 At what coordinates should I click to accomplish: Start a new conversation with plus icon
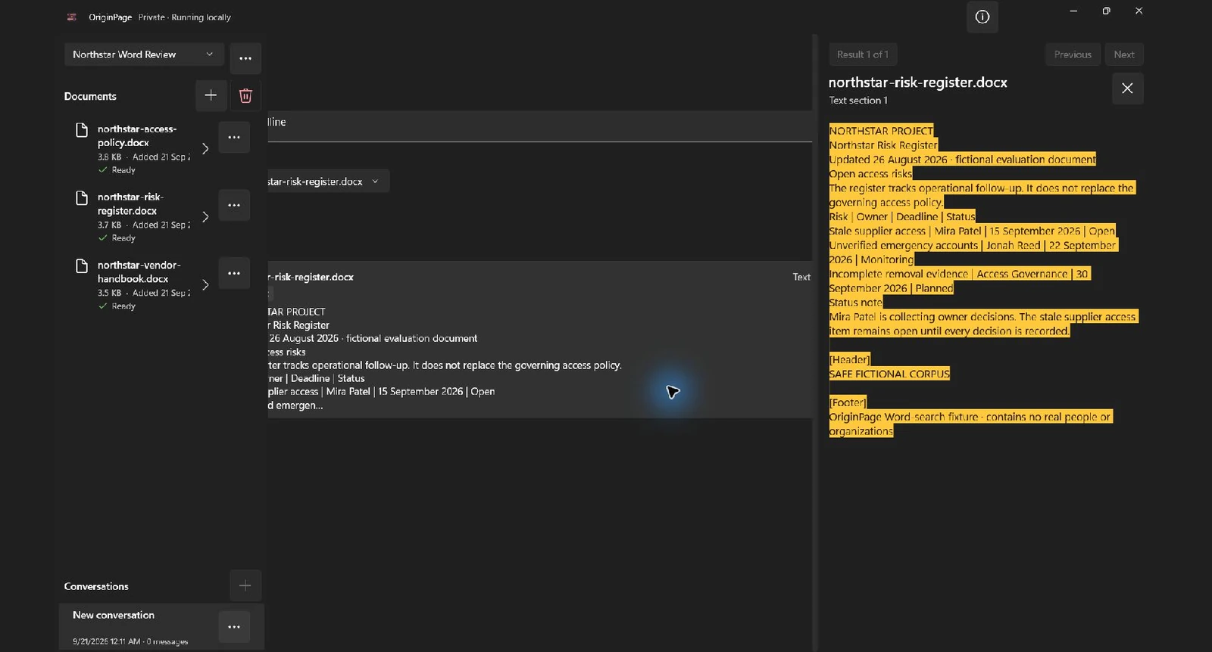point(245,585)
